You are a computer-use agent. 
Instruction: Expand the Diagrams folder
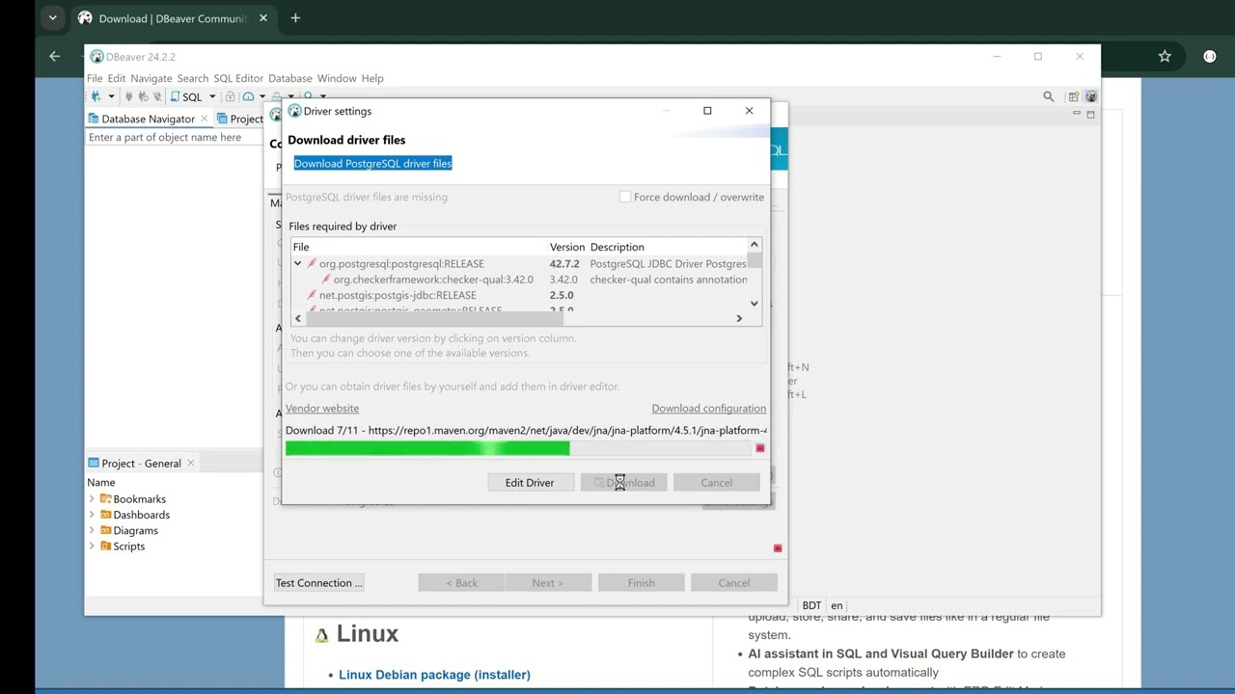92,530
